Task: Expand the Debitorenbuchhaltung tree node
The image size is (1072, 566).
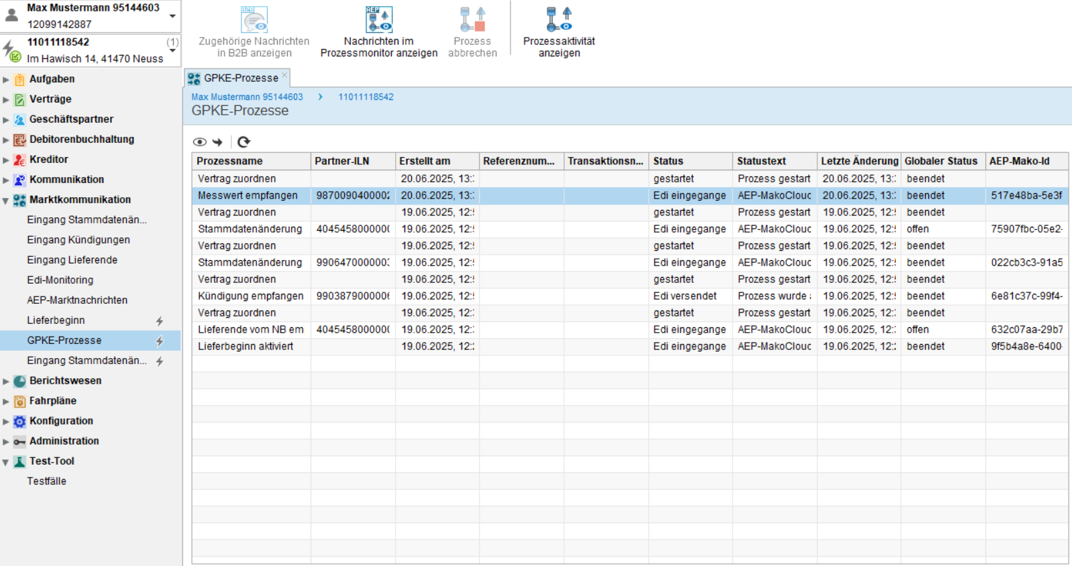Action: click(x=6, y=139)
